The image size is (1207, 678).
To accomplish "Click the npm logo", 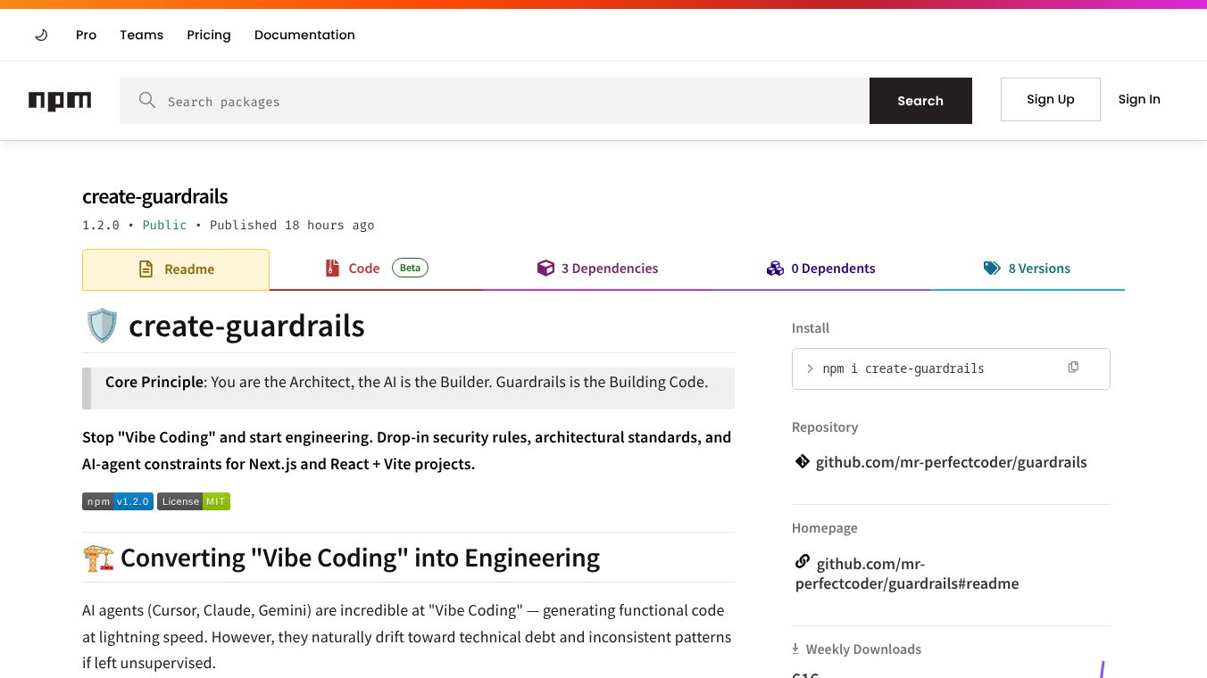I will pos(60,101).
